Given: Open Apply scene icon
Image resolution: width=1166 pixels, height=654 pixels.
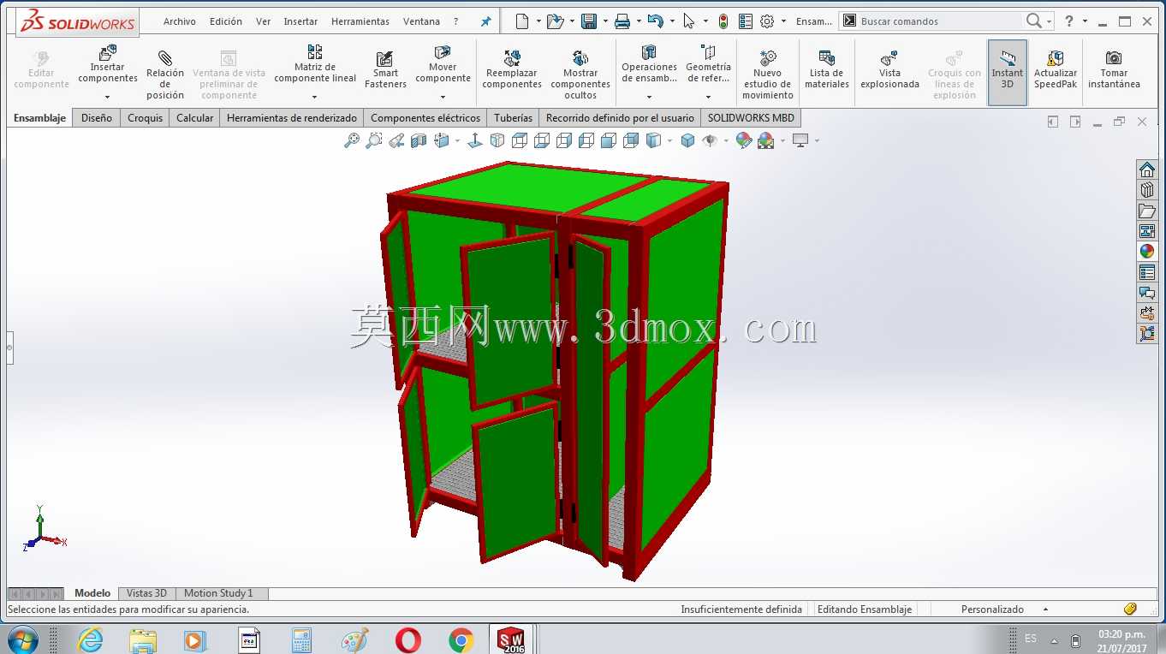Looking at the screenshot, I should coord(765,140).
